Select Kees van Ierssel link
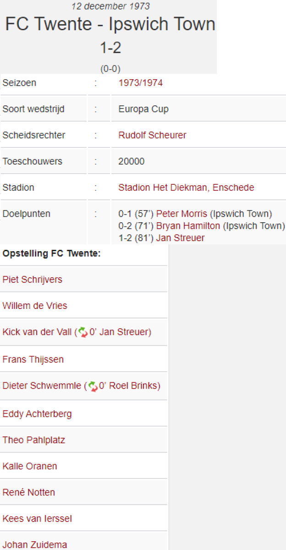Image resolution: width=286 pixels, height=550 pixels. tap(37, 518)
